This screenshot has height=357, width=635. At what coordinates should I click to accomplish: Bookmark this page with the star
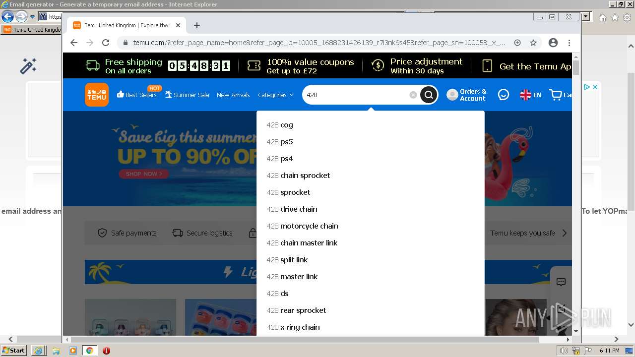click(x=533, y=43)
